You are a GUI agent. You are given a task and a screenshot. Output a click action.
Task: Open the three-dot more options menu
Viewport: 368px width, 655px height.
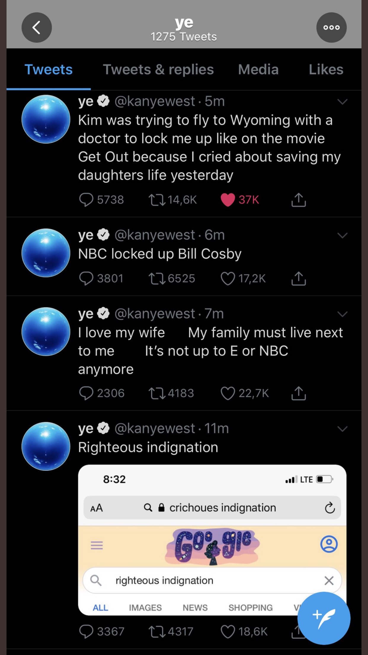pos(331,28)
